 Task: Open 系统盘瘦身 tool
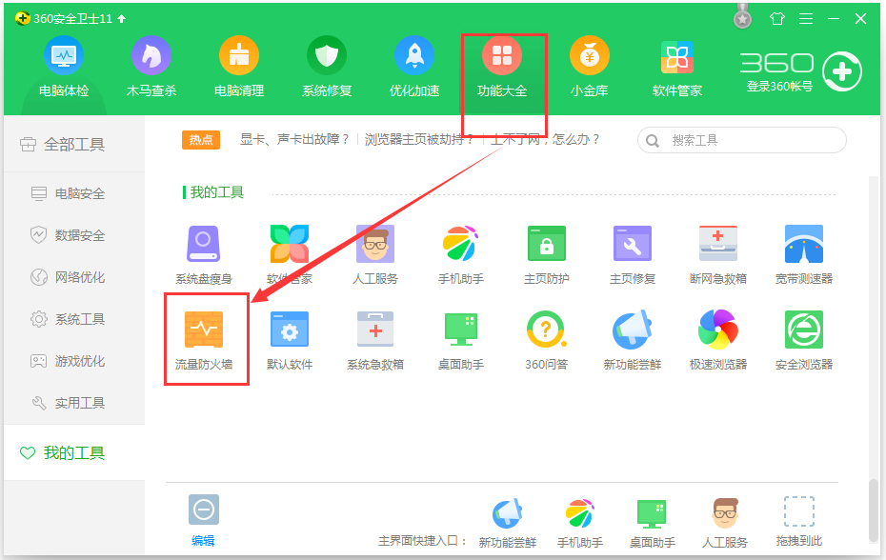click(203, 252)
